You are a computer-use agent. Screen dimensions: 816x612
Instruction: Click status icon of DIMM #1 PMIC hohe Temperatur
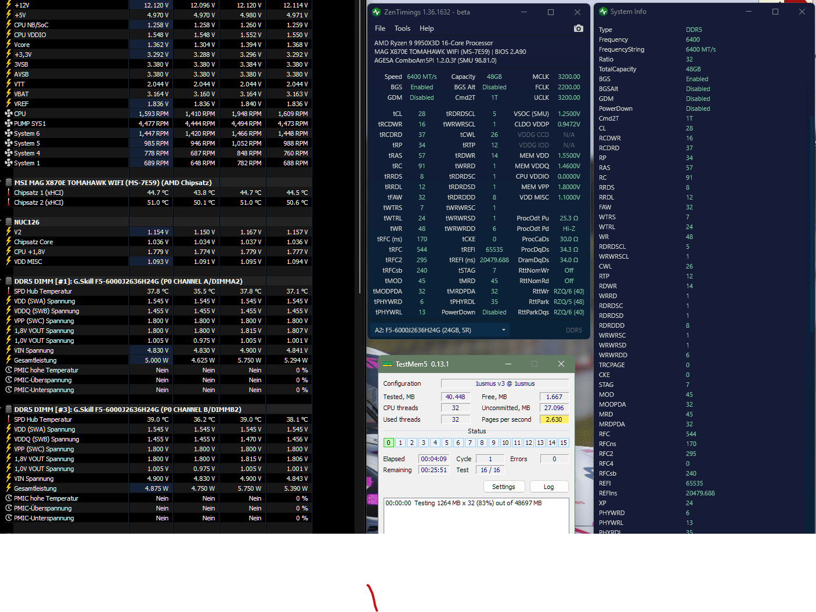pyautogui.click(x=9, y=370)
